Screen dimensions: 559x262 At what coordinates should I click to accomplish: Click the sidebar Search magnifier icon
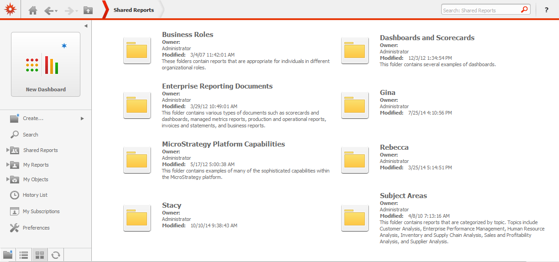click(x=15, y=135)
